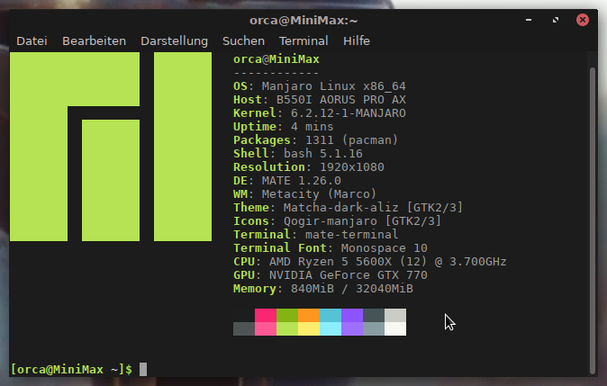Click the GPU line NVIDIA GeForce GTX 770
The image size is (607, 386).
tap(331, 275)
